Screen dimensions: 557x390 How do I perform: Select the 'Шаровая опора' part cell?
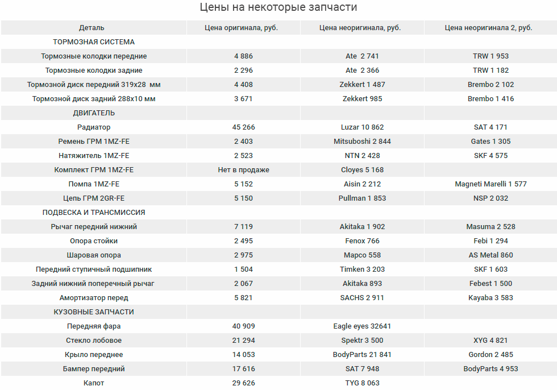click(x=94, y=255)
